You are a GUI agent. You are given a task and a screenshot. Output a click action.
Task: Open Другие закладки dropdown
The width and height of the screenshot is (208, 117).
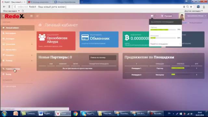[193, 11]
